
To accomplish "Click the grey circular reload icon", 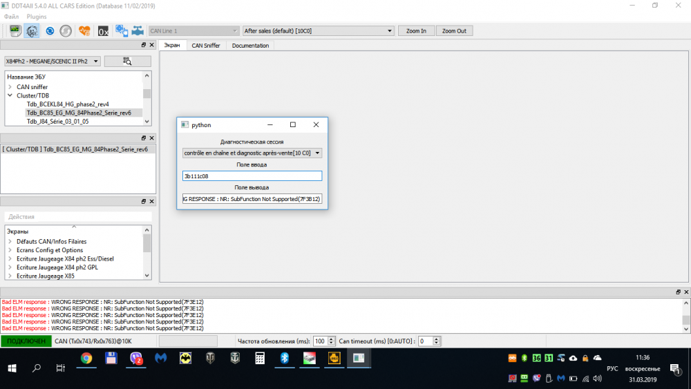I will click(x=66, y=31).
